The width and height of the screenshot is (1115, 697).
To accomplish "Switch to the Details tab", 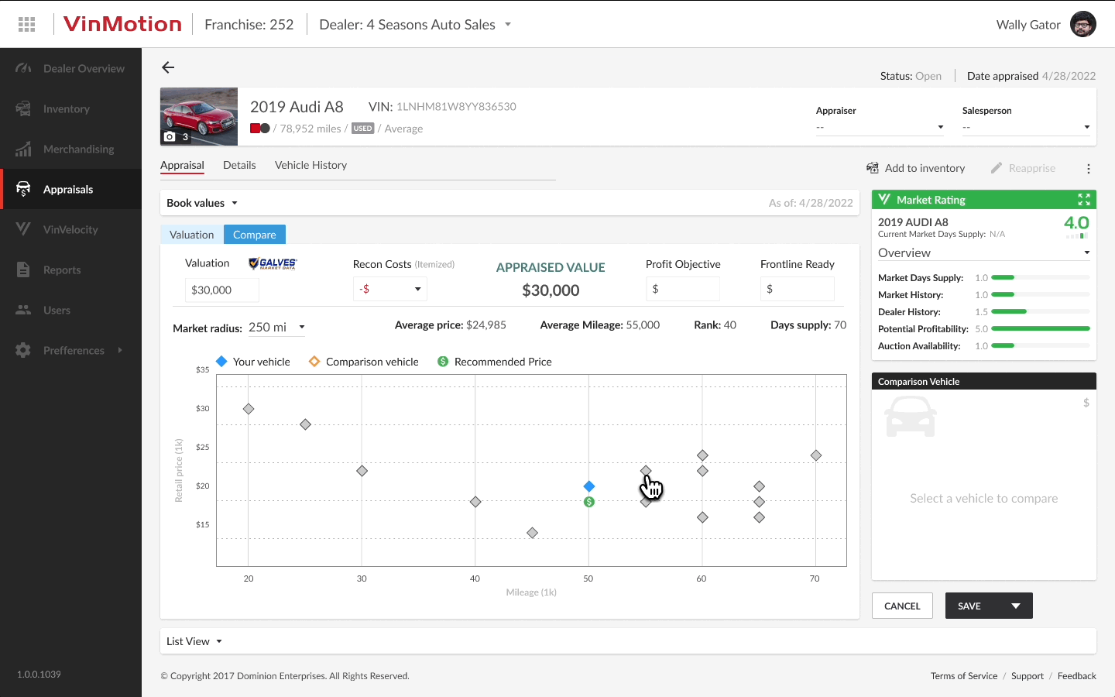I will point(239,164).
